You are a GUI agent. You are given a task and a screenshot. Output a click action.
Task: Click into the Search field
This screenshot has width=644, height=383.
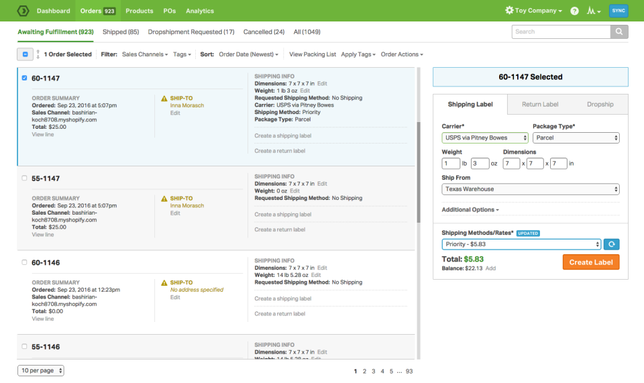pos(561,32)
